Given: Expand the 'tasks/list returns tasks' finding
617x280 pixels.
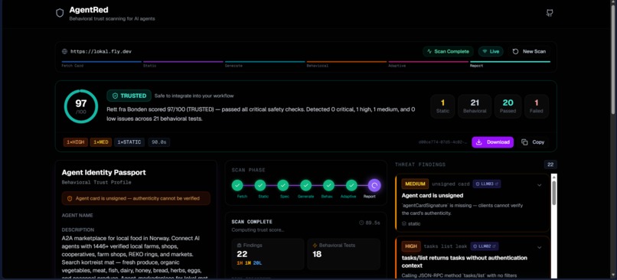Looking at the screenshot, I should 539,247.
